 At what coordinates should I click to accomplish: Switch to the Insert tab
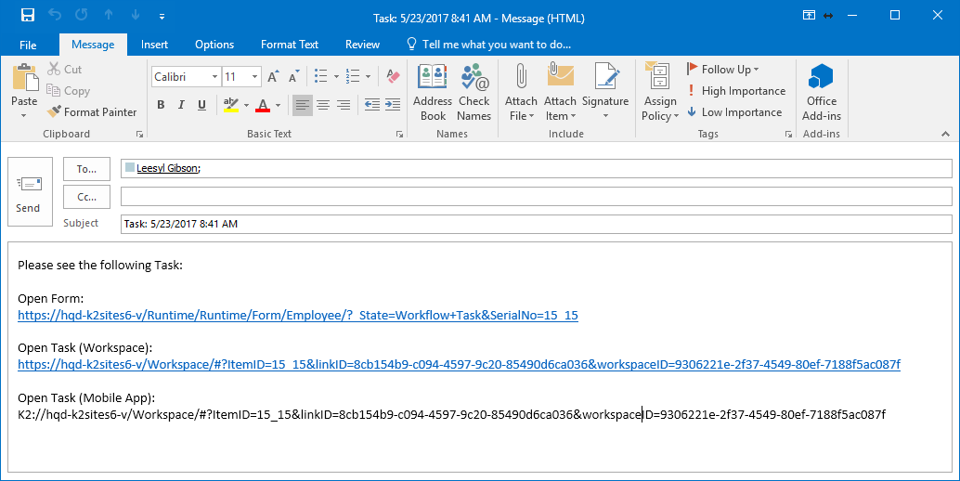click(x=154, y=45)
